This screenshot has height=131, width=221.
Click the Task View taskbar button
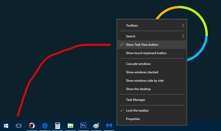click(x=19, y=125)
